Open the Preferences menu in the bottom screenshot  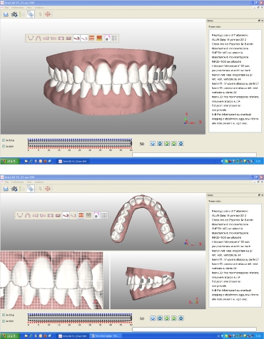18,182
